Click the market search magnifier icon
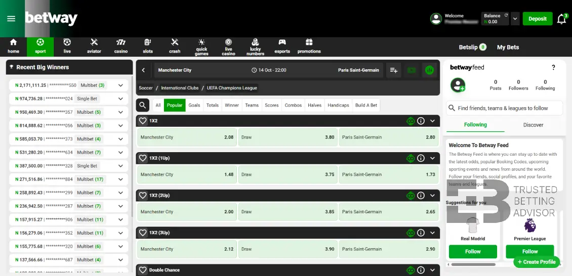The height and width of the screenshot is (276, 572). click(x=143, y=105)
